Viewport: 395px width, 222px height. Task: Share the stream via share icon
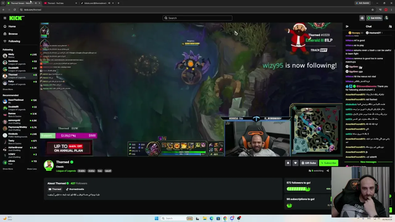pos(328,171)
